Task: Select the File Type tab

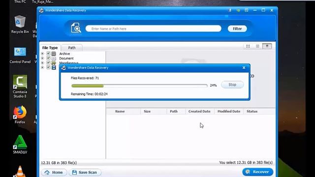Action: [50, 48]
